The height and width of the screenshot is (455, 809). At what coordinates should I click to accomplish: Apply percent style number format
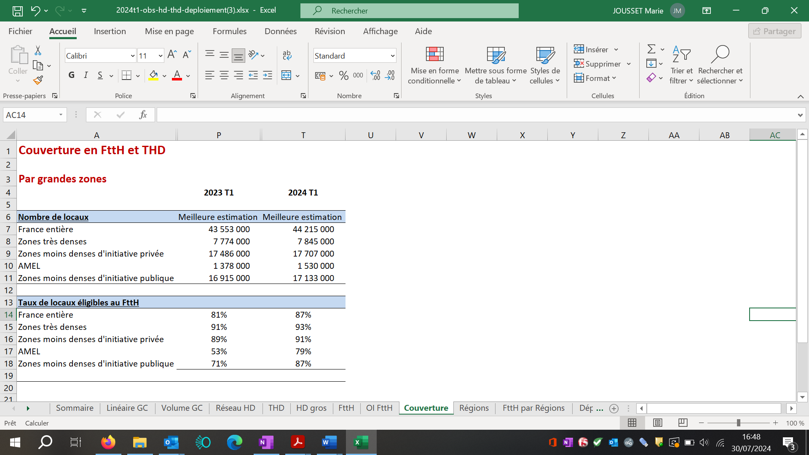(x=343, y=75)
